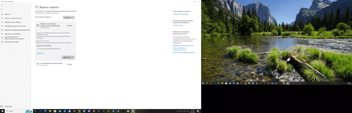Open the hamburger navigation menu
The width and height of the screenshot is (352, 113).
[2, 10]
